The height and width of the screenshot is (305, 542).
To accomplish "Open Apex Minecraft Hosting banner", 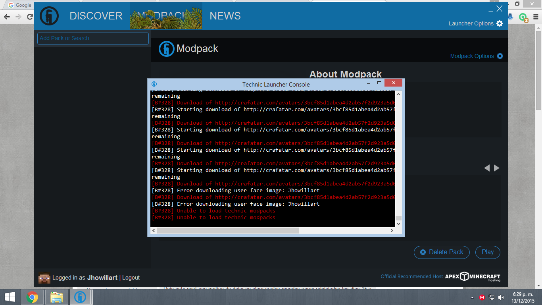I will pos(473,277).
